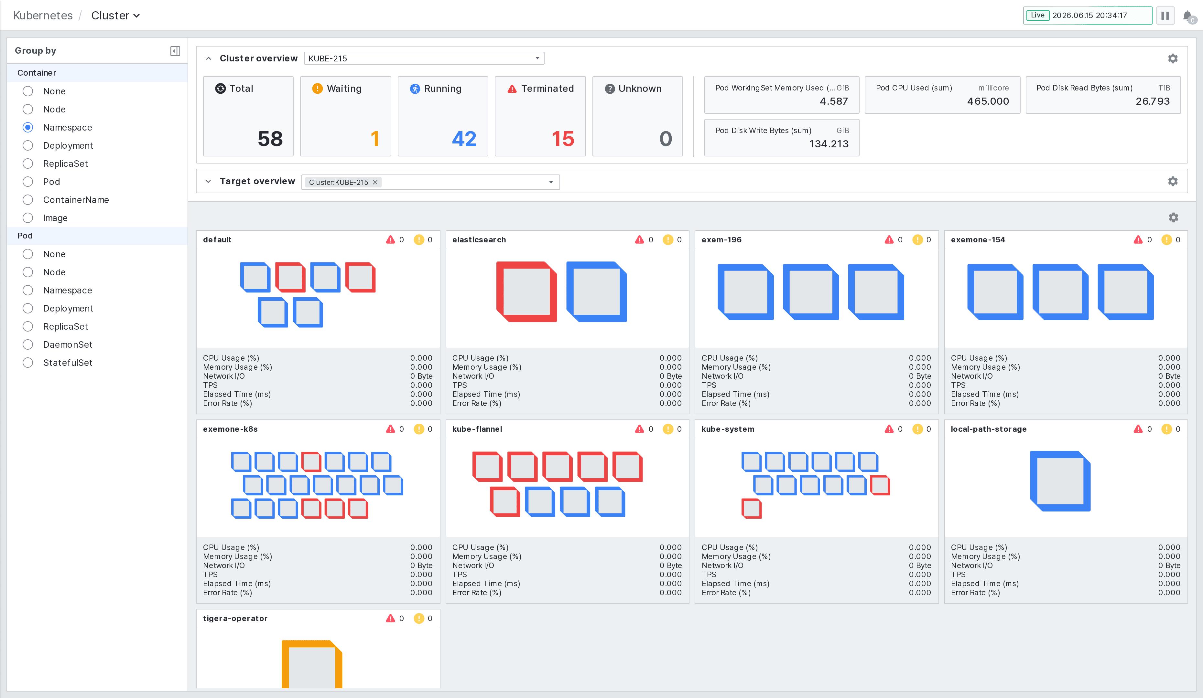Select Container group Deployment radio
Image resolution: width=1203 pixels, height=698 pixels.
pos(28,145)
